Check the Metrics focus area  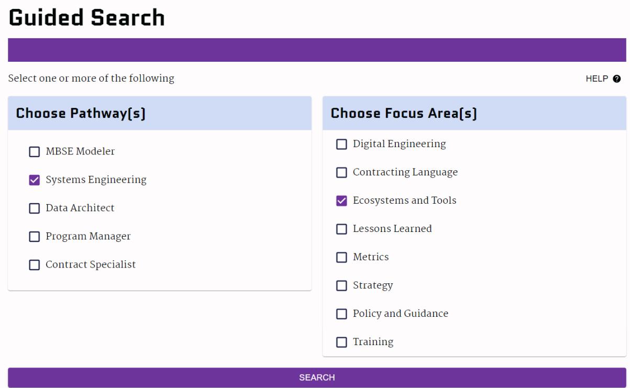pos(341,257)
